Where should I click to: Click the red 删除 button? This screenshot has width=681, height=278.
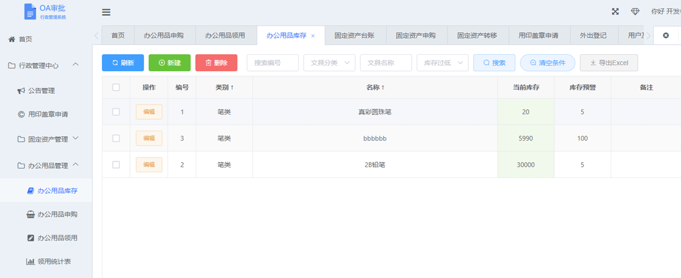pos(217,63)
